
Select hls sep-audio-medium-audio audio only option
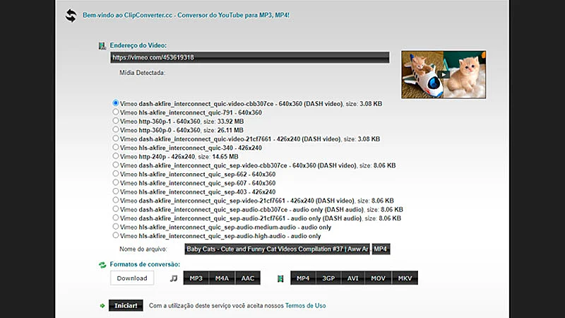click(x=115, y=227)
